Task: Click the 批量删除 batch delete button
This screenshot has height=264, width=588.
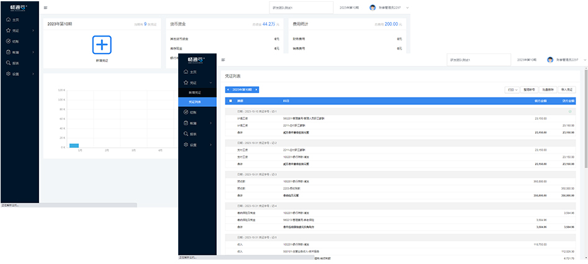Action: [x=548, y=90]
